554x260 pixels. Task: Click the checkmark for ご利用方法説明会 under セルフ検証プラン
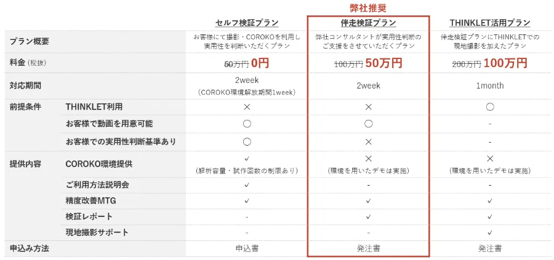247,184
